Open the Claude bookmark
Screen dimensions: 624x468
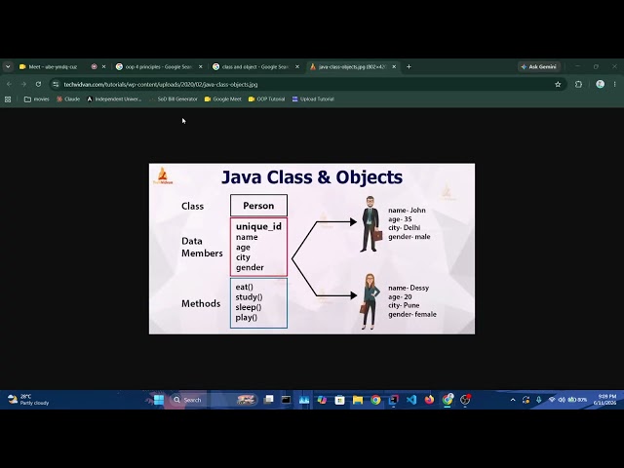pyautogui.click(x=68, y=99)
